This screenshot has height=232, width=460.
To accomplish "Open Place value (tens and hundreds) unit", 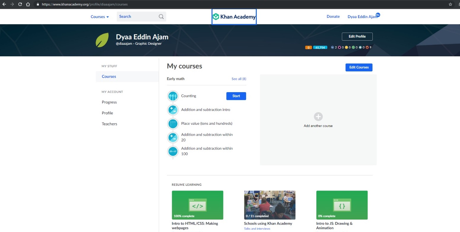I will click(207, 124).
